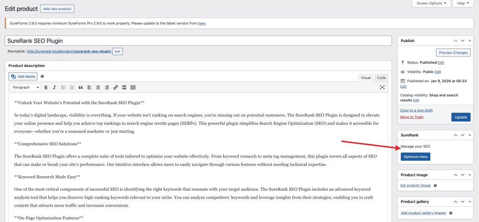Click Move to Trash link
Screen dimensions: 479x222
click(x=412, y=117)
